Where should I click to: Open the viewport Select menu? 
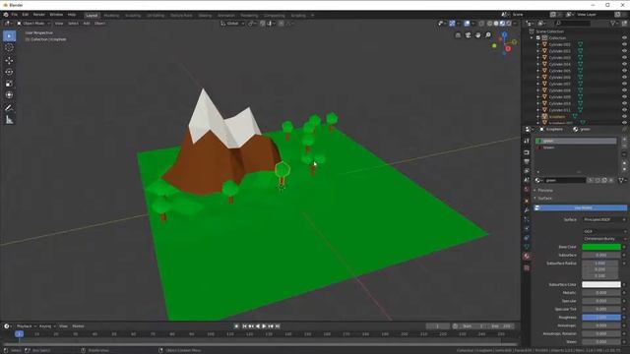tap(73, 24)
